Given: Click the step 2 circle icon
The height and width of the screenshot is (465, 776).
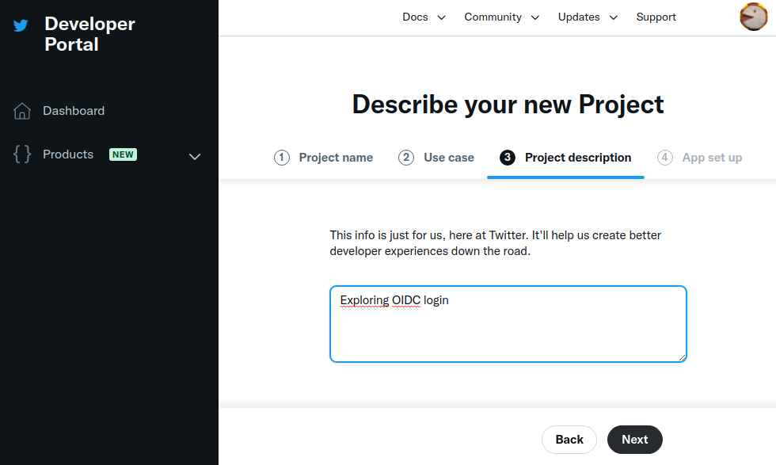Looking at the screenshot, I should pos(406,158).
